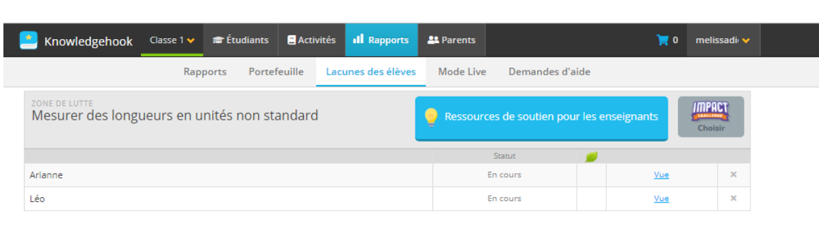Open the Mode Live tab

[x=463, y=72]
